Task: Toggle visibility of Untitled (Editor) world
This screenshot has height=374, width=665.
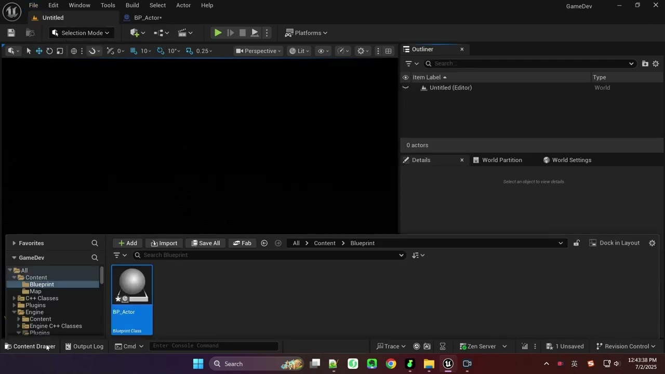Action: tap(406, 88)
